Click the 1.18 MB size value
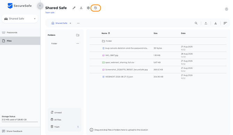Viewport: 233px width, 135px height. click(157, 55)
